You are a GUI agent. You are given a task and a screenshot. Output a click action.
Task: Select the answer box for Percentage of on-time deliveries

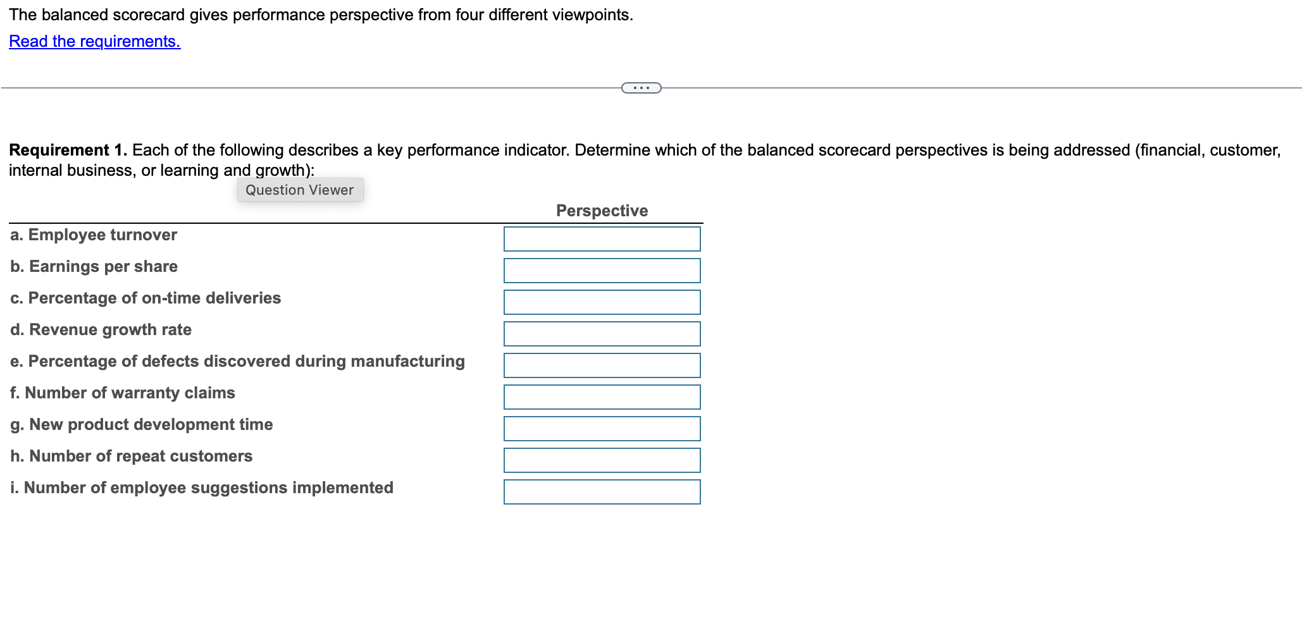pyautogui.click(x=601, y=302)
